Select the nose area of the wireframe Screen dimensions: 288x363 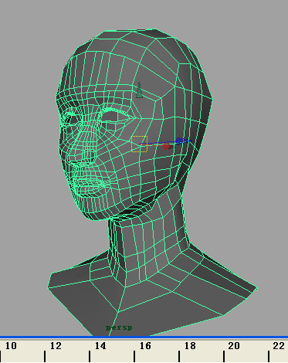pyautogui.click(x=83, y=152)
